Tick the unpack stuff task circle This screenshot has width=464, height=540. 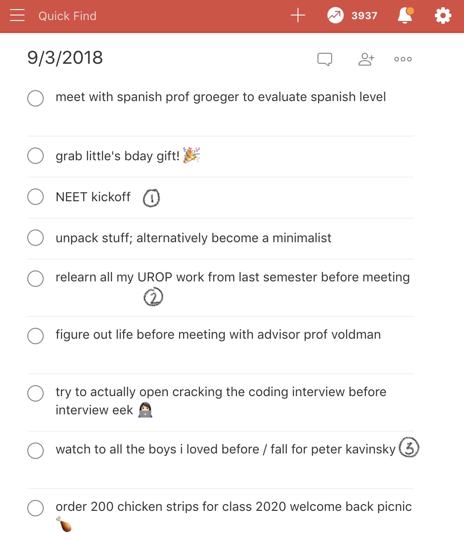35,238
